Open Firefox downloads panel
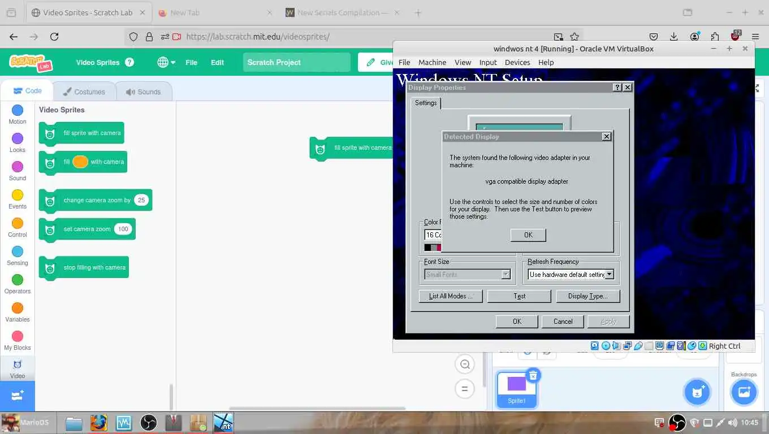The height and width of the screenshot is (434, 769). point(673,37)
